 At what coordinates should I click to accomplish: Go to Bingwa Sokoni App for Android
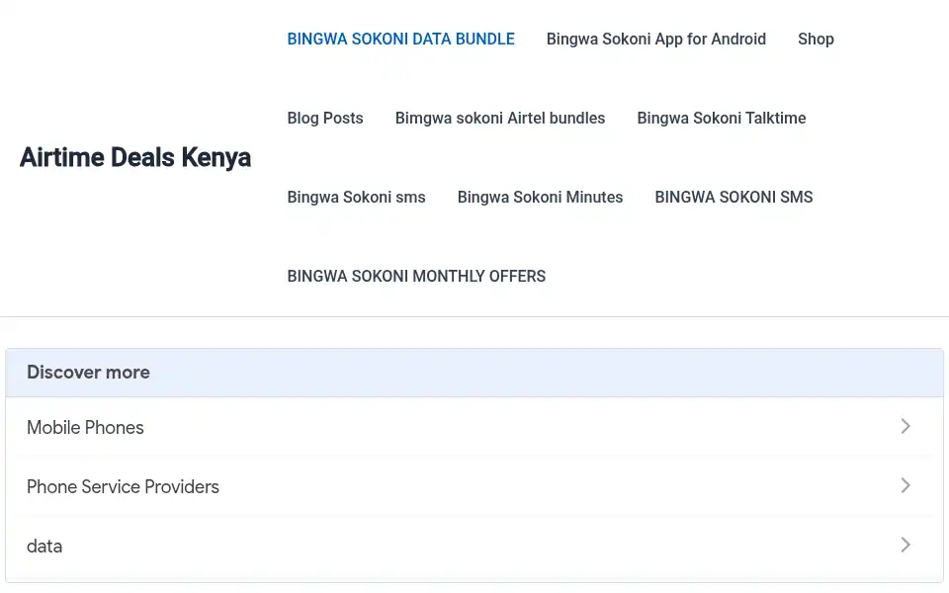(656, 40)
